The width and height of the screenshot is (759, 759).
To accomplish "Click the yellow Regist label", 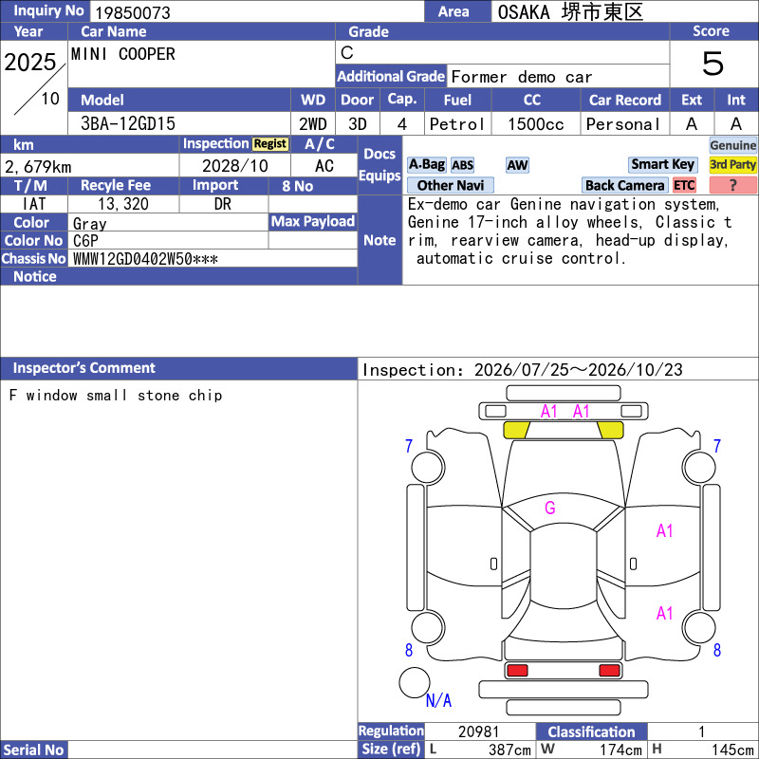I will tap(270, 144).
